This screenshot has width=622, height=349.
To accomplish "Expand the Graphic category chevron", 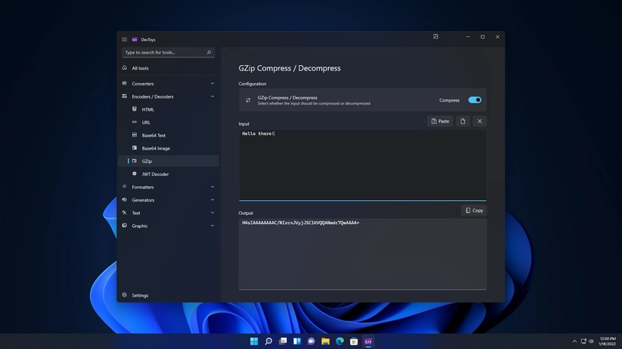I will (212, 226).
